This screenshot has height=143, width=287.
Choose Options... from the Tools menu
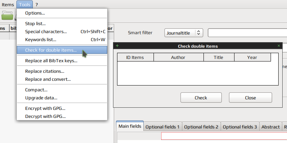[x=62, y=13]
